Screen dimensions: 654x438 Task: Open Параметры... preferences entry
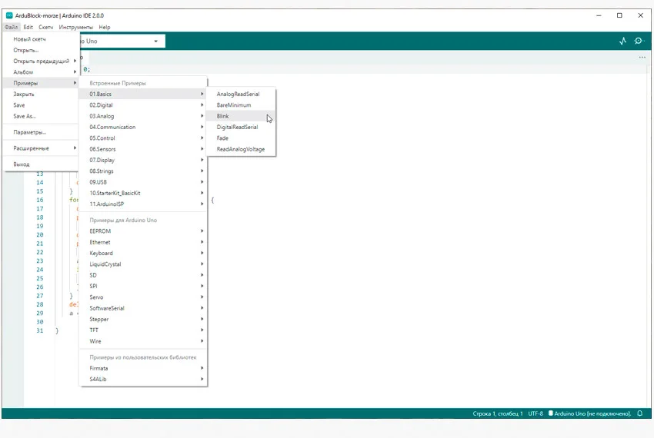point(29,132)
